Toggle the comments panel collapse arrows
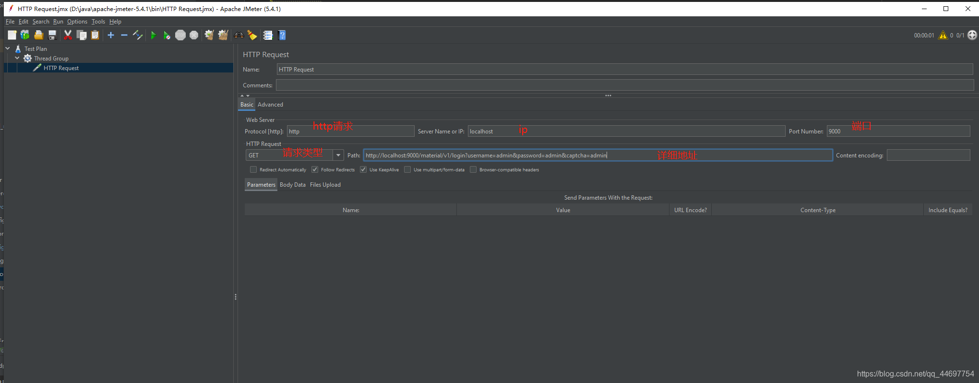Image resolution: width=979 pixels, height=383 pixels. (245, 96)
